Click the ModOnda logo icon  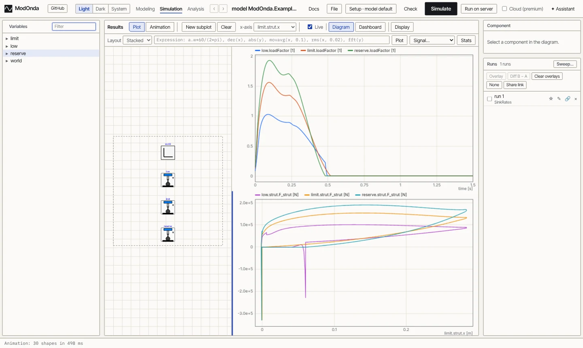click(x=8, y=8)
